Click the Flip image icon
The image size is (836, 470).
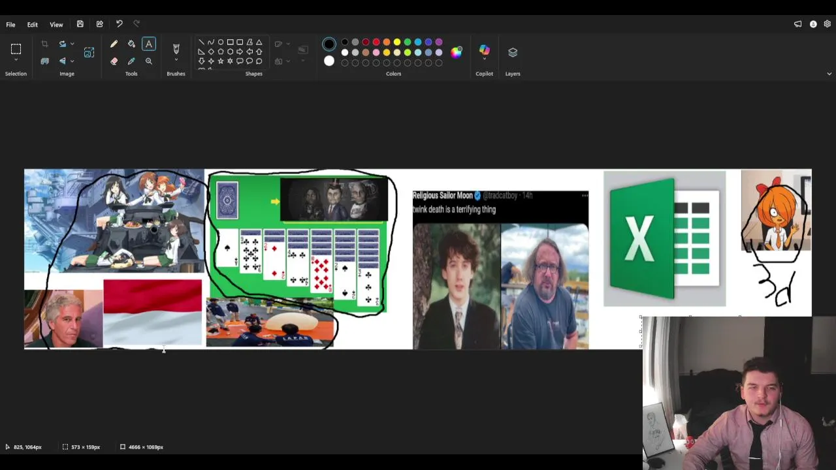tap(62, 61)
